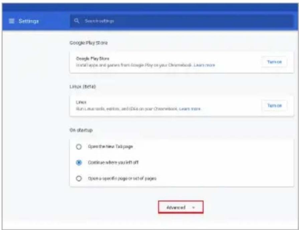Open Learn more link for Linux
Screen dimensions: 299x230
190,109
